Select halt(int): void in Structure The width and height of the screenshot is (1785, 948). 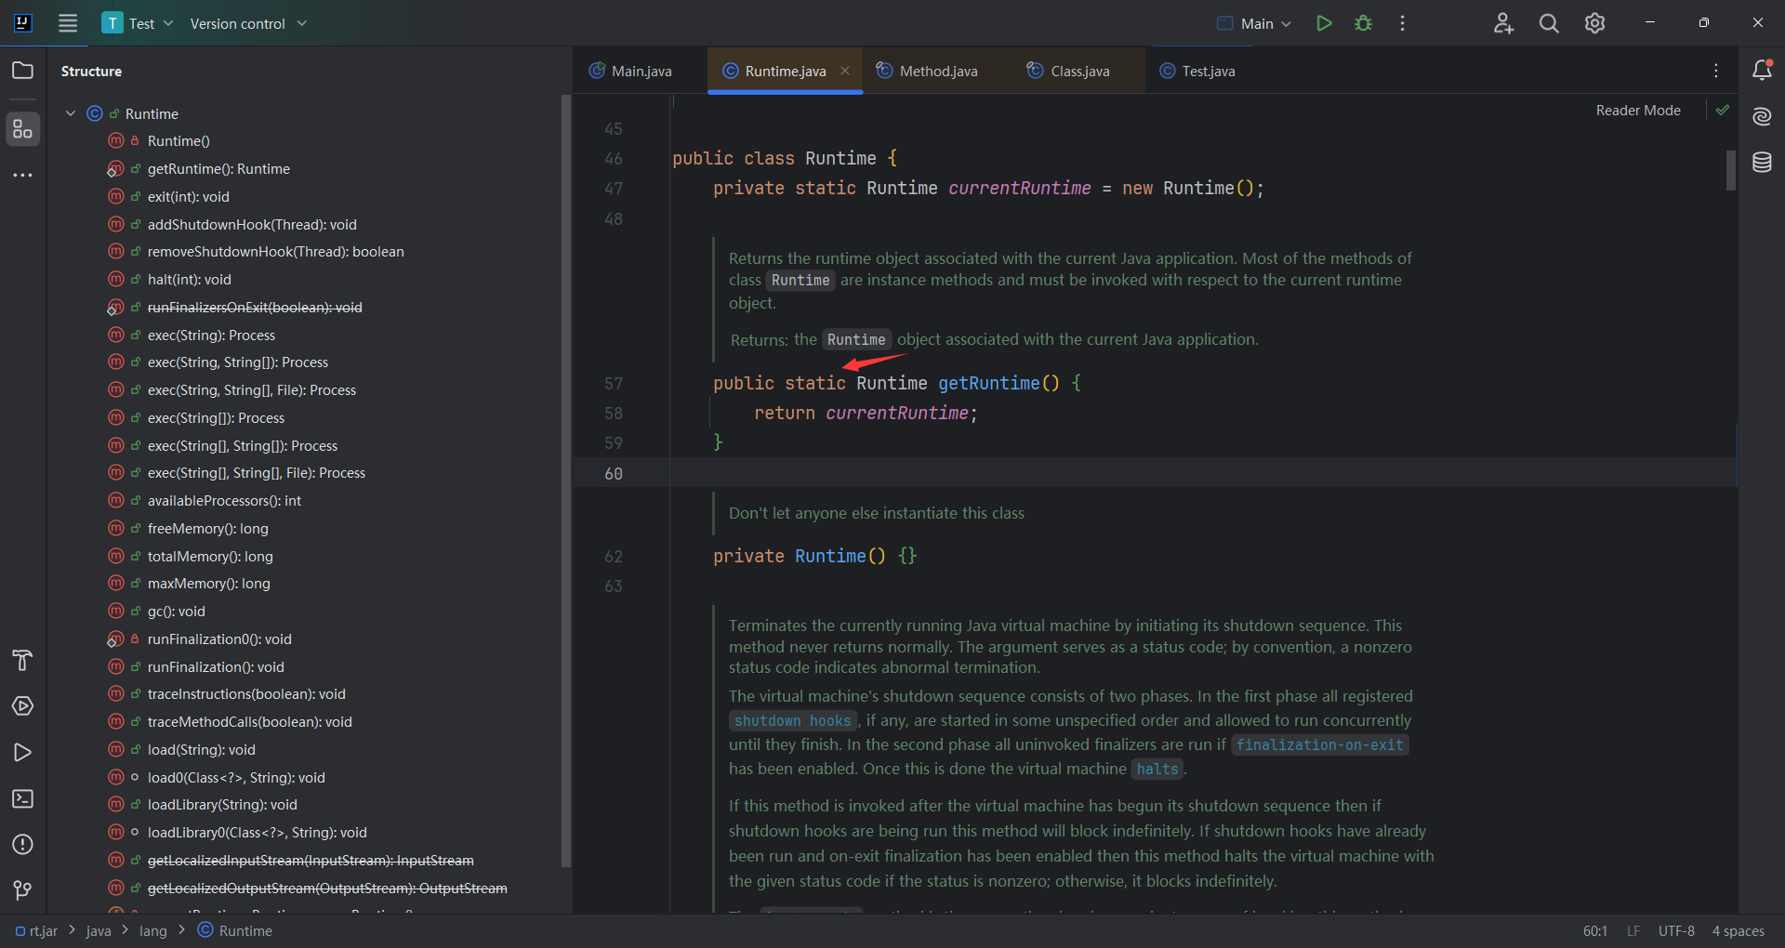[x=189, y=280]
